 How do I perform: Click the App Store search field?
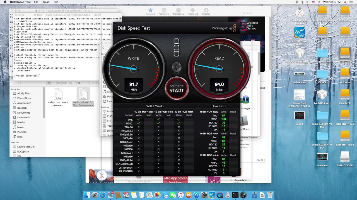coord(256,13)
